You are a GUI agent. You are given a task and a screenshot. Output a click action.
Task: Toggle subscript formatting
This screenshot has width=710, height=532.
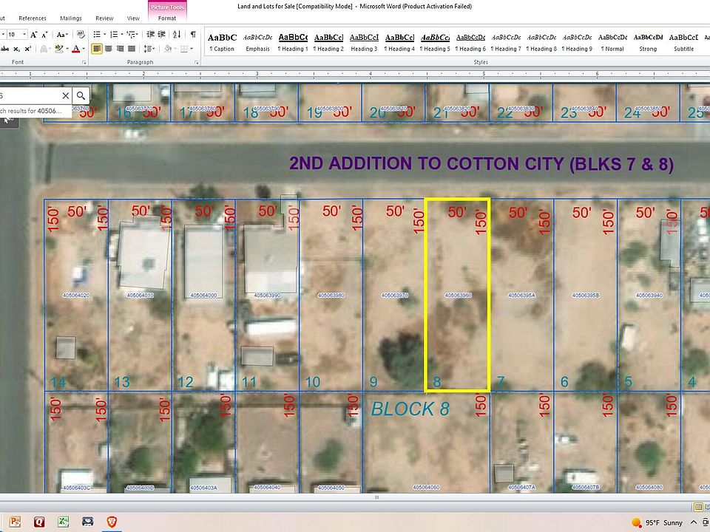pos(16,49)
